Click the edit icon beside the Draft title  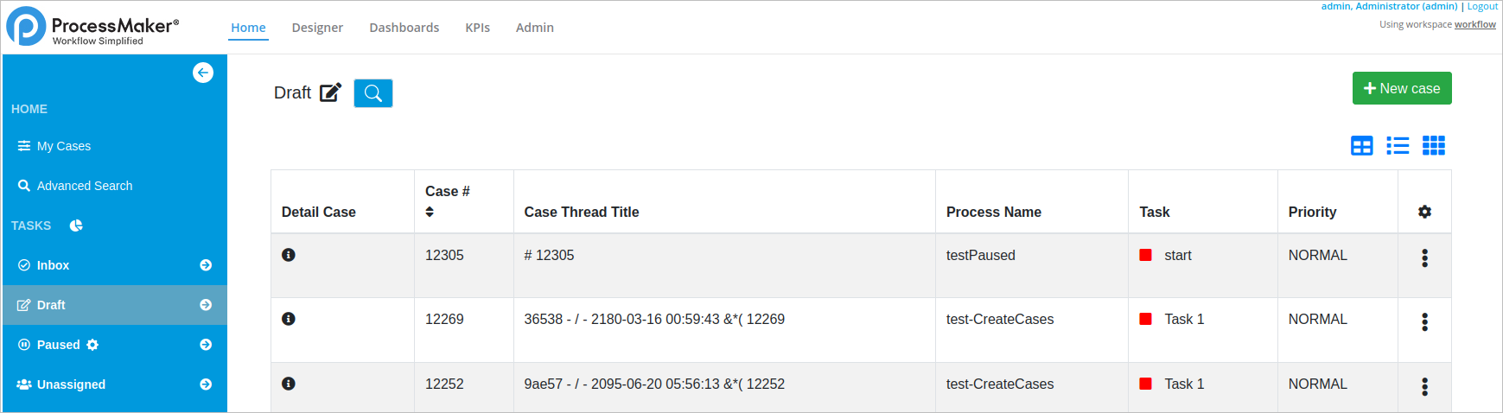(x=330, y=92)
